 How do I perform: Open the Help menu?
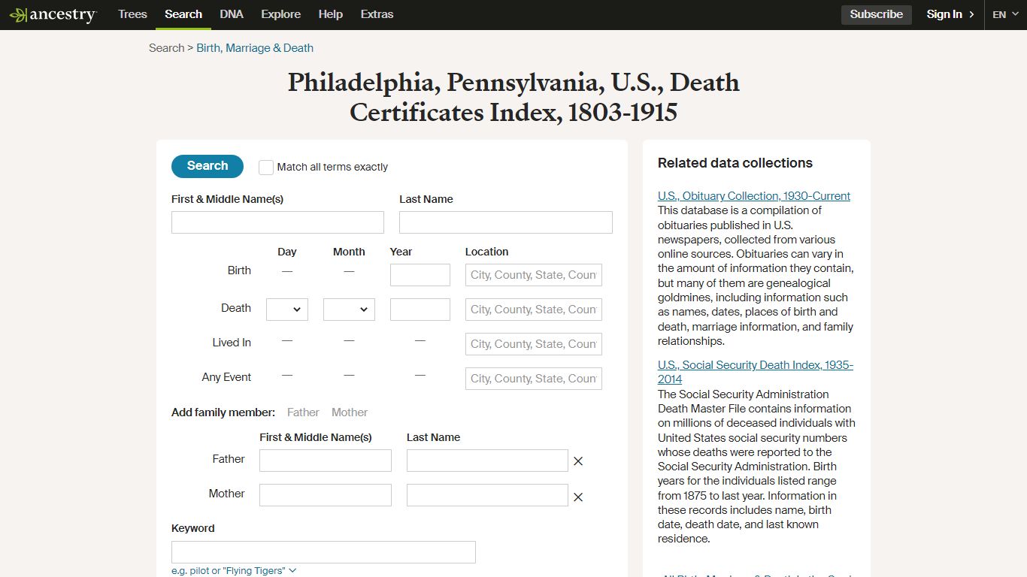tap(330, 14)
